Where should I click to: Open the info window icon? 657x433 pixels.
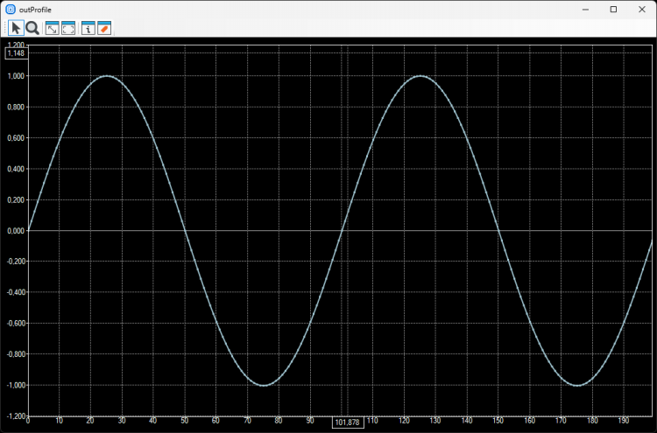pyautogui.click(x=88, y=29)
